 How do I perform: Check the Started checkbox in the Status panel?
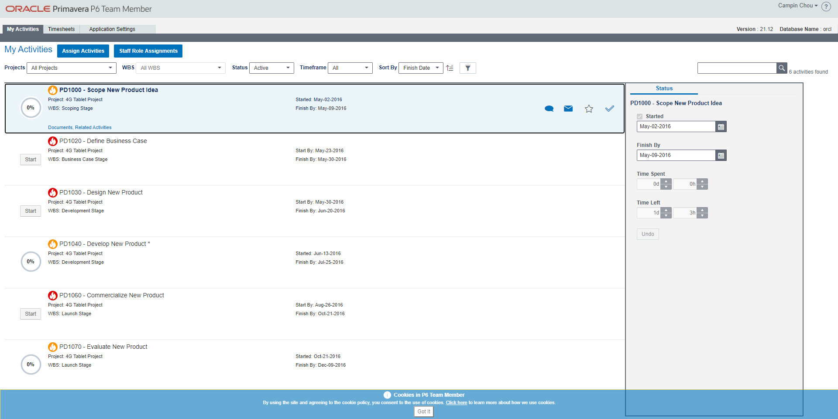[639, 116]
